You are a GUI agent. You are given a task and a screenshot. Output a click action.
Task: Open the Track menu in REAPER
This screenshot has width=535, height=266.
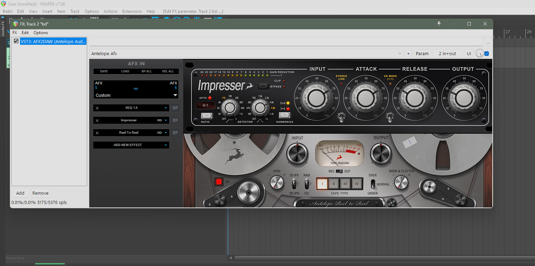pyautogui.click(x=75, y=11)
